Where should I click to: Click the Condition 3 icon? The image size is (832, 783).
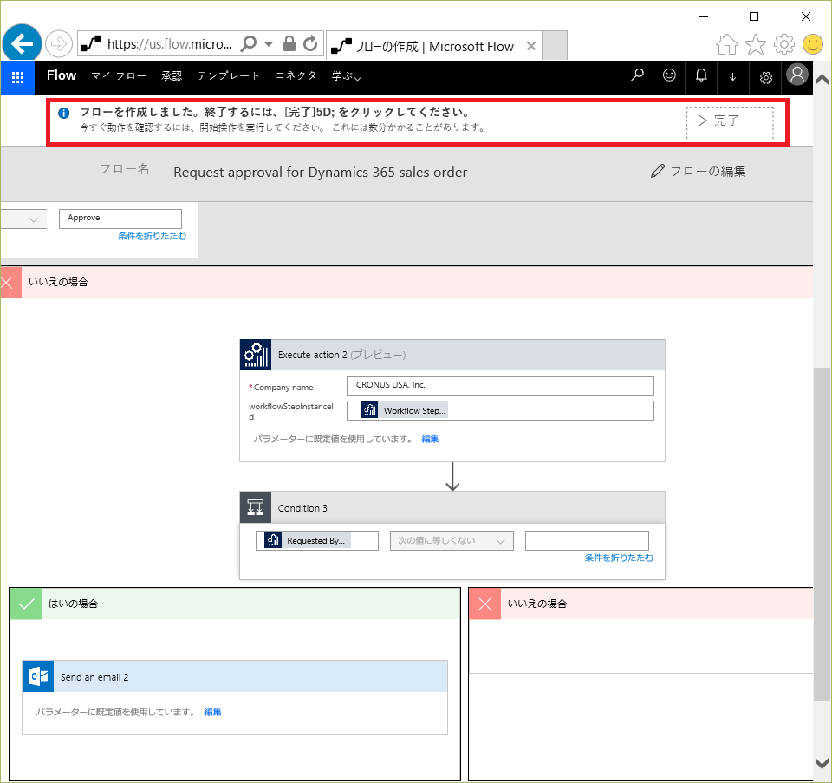click(x=256, y=508)
